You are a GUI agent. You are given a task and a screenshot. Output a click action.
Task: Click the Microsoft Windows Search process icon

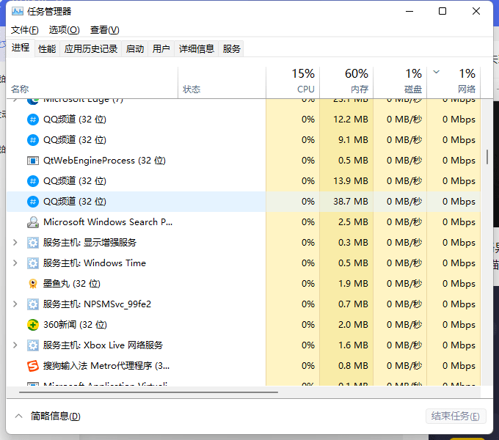(x=33, y=221)
